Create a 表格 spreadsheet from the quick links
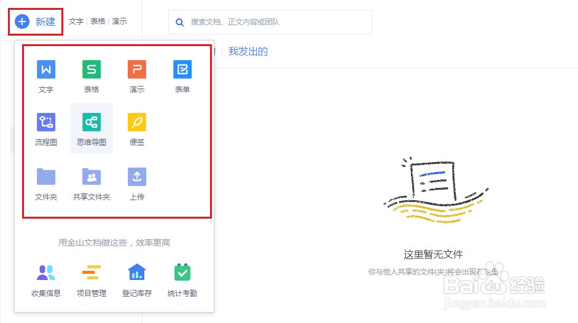578x323 pixels. [98, 21]
